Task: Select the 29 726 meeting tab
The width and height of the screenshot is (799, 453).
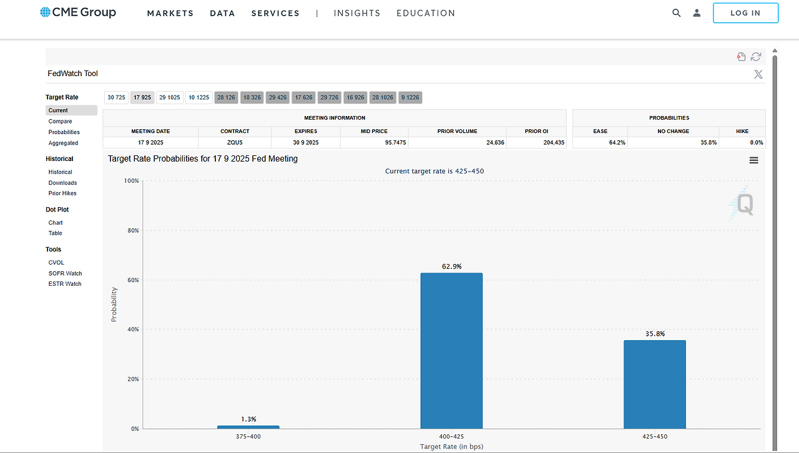Action: 329,97
